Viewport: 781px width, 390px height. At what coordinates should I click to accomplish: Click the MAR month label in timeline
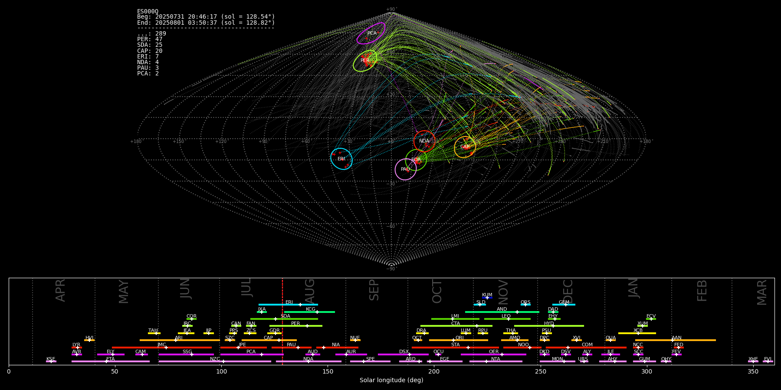tap(762, 292)
